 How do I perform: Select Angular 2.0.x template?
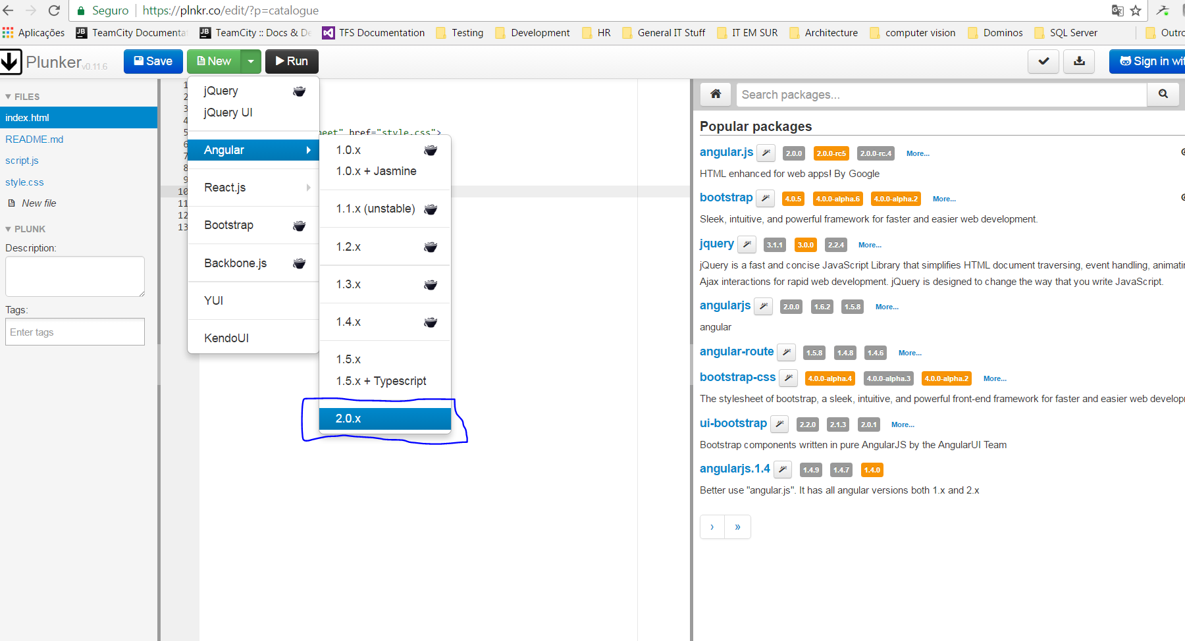point(384,419)
